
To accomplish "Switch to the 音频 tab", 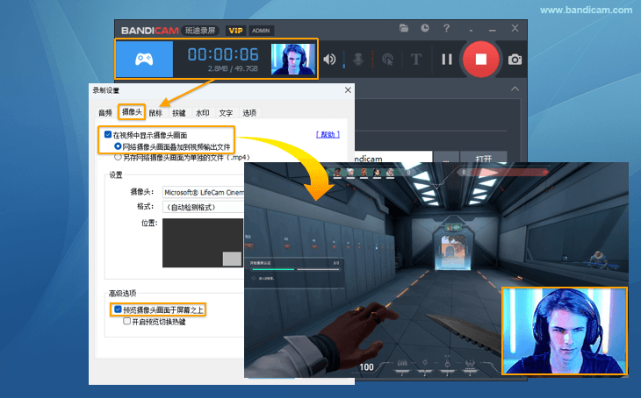I will tap(105, 113).
